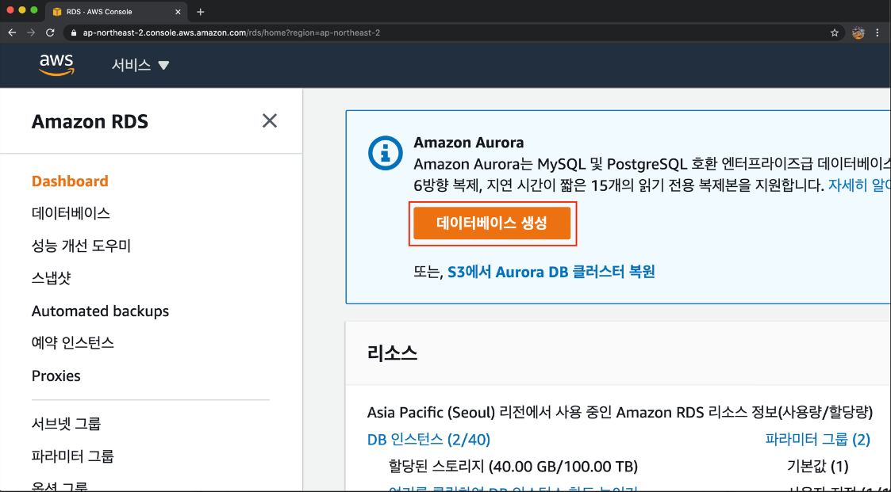This screenshot has height=492, width=891.
Task: Click the Amazon RDS sidebar title
Action: pyautogui.click(x=90, y=121)
